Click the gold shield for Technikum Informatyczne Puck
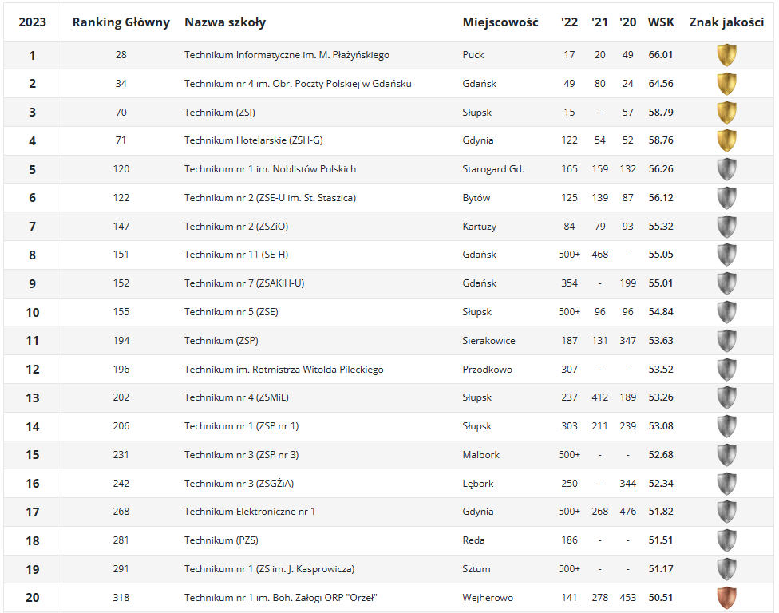This screenshot has height=613, width=779. [726, 55]
